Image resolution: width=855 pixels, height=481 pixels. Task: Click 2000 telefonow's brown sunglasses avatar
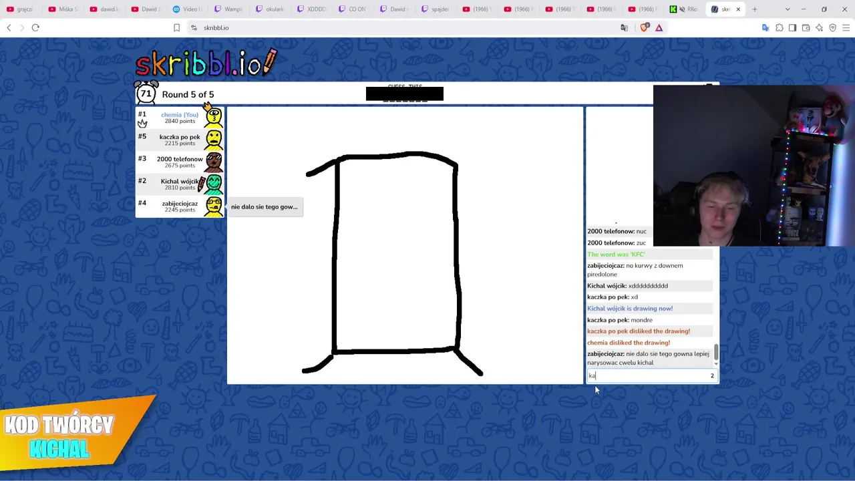214,162
